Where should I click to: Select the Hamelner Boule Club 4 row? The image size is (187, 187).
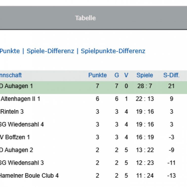94,176
